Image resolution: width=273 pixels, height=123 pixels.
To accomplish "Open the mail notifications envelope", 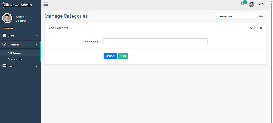I will [242, 4].
